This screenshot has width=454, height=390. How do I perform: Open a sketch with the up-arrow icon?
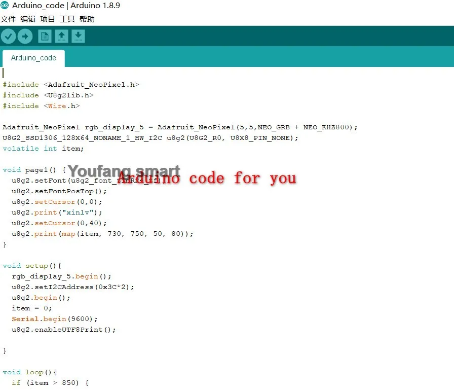[61, 37]
